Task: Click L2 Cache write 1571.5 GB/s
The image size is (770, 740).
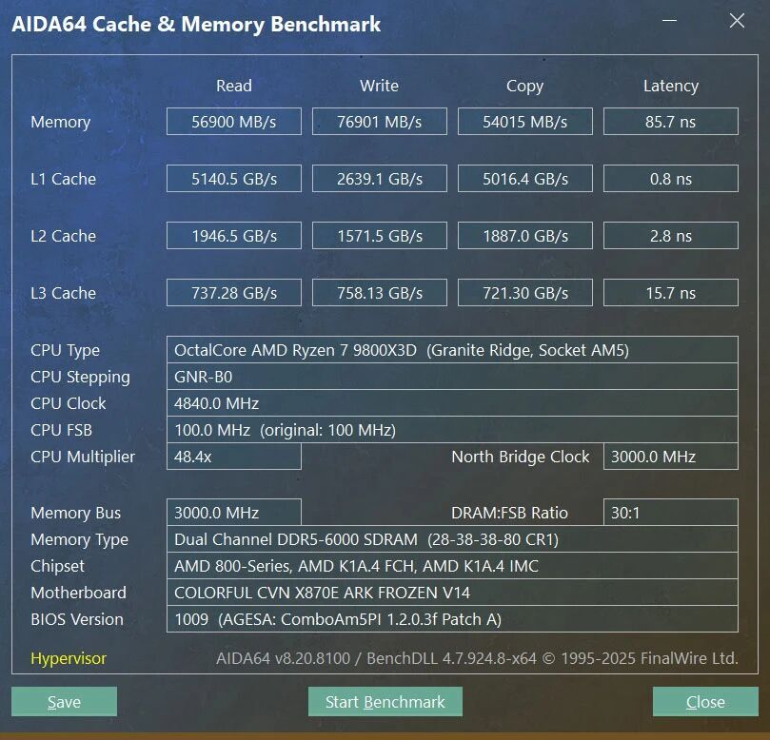Action: click(380, 236)
